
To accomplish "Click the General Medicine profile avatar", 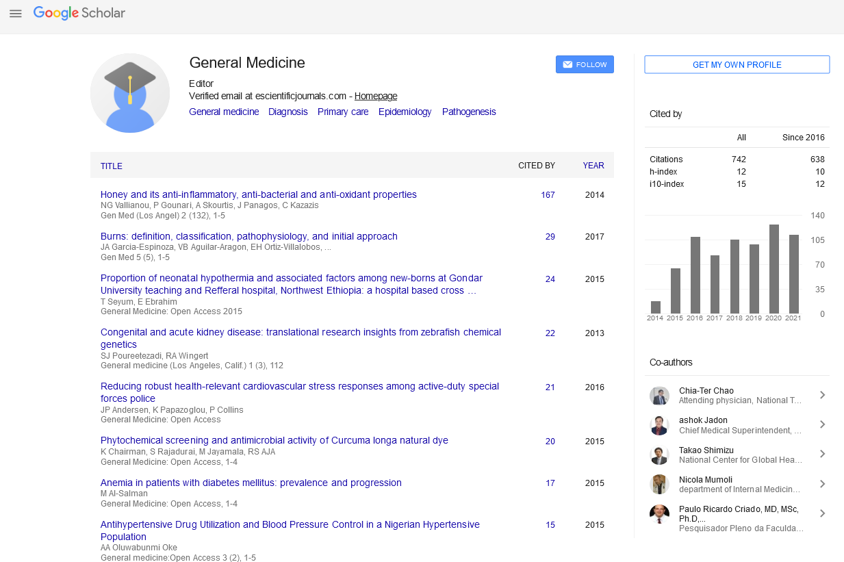I will pyautogui.click(x=130, y=92).
